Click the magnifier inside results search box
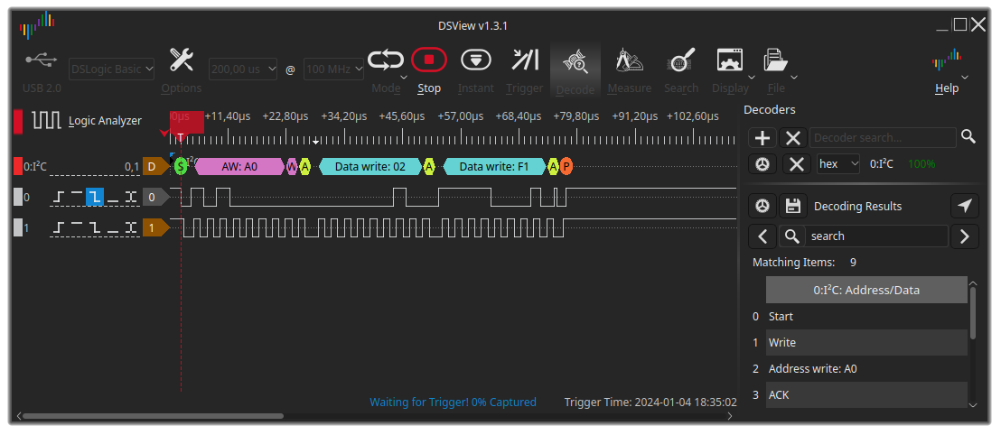Screen dimensions: 1001x435 click(792, 236)
